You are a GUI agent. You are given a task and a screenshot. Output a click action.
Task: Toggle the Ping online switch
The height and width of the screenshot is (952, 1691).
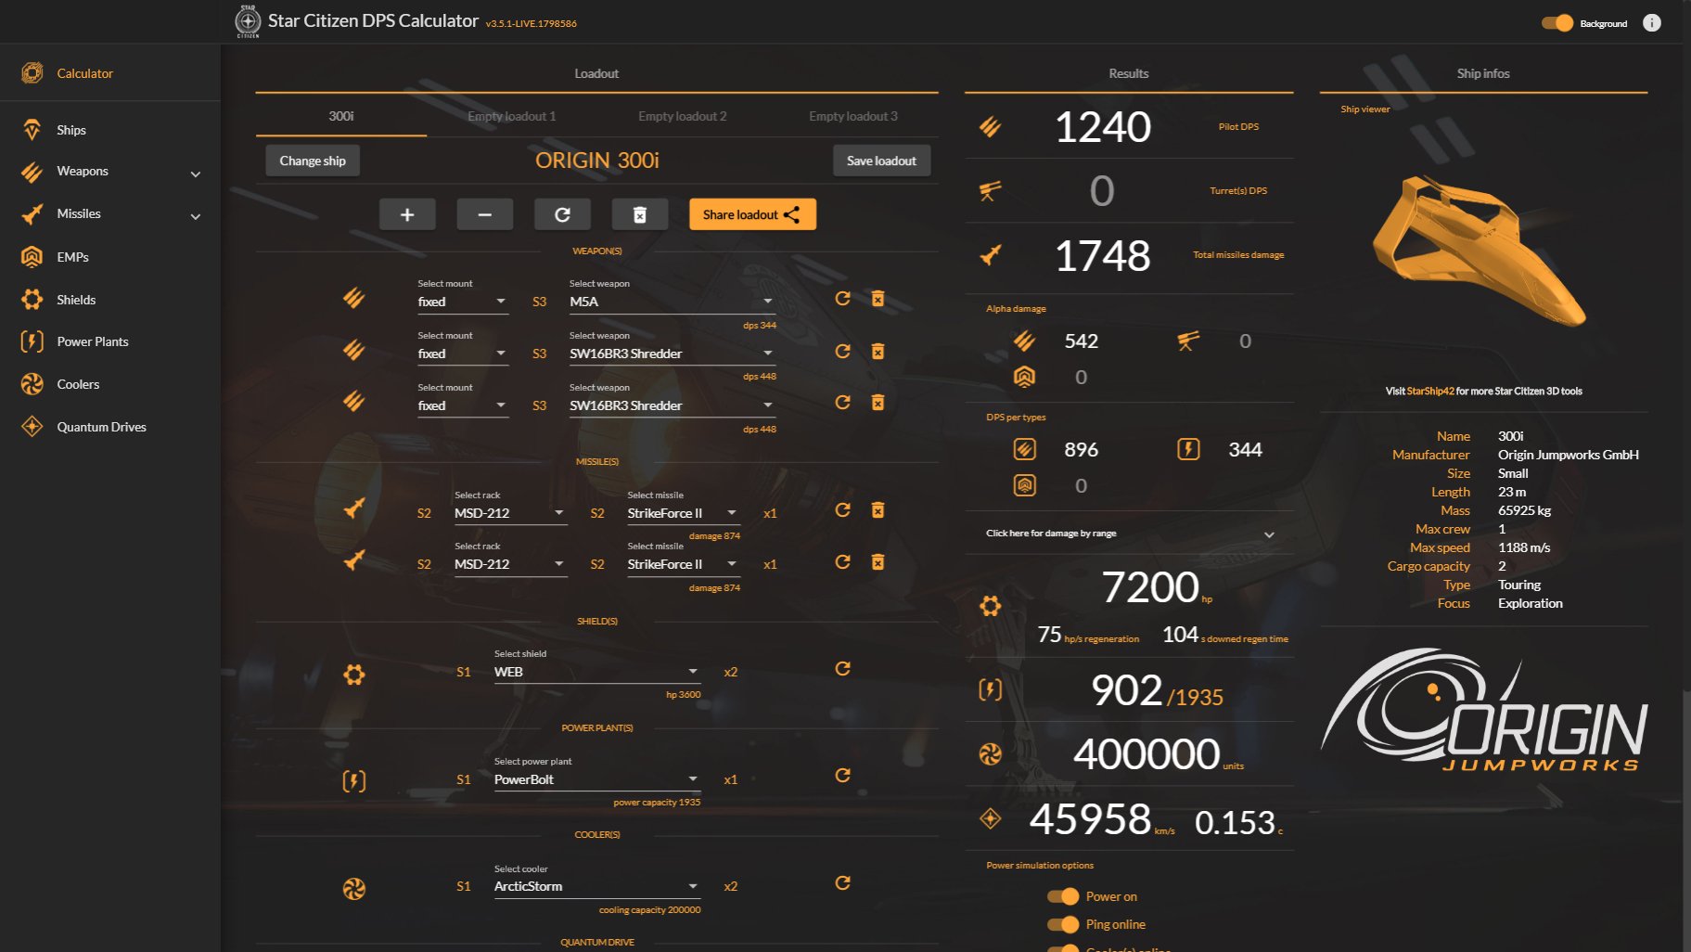tap(1063, 924)
